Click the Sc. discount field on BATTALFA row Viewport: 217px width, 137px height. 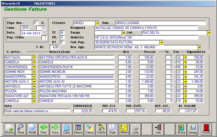tap(169, 57)
